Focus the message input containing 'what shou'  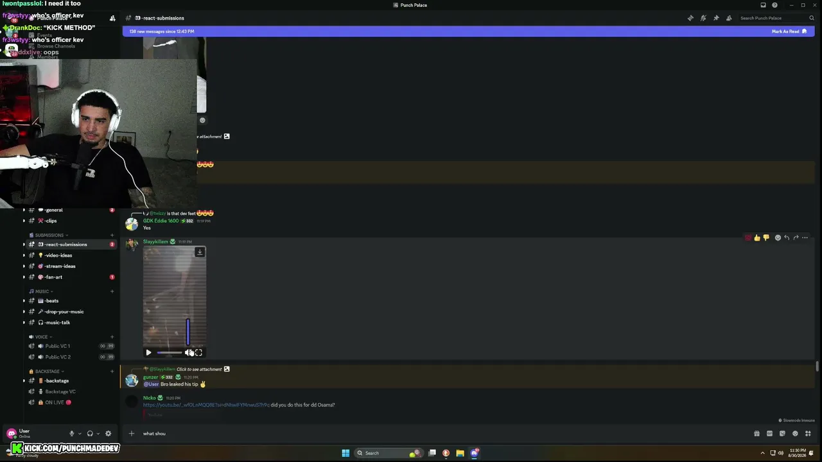[443, 434]
